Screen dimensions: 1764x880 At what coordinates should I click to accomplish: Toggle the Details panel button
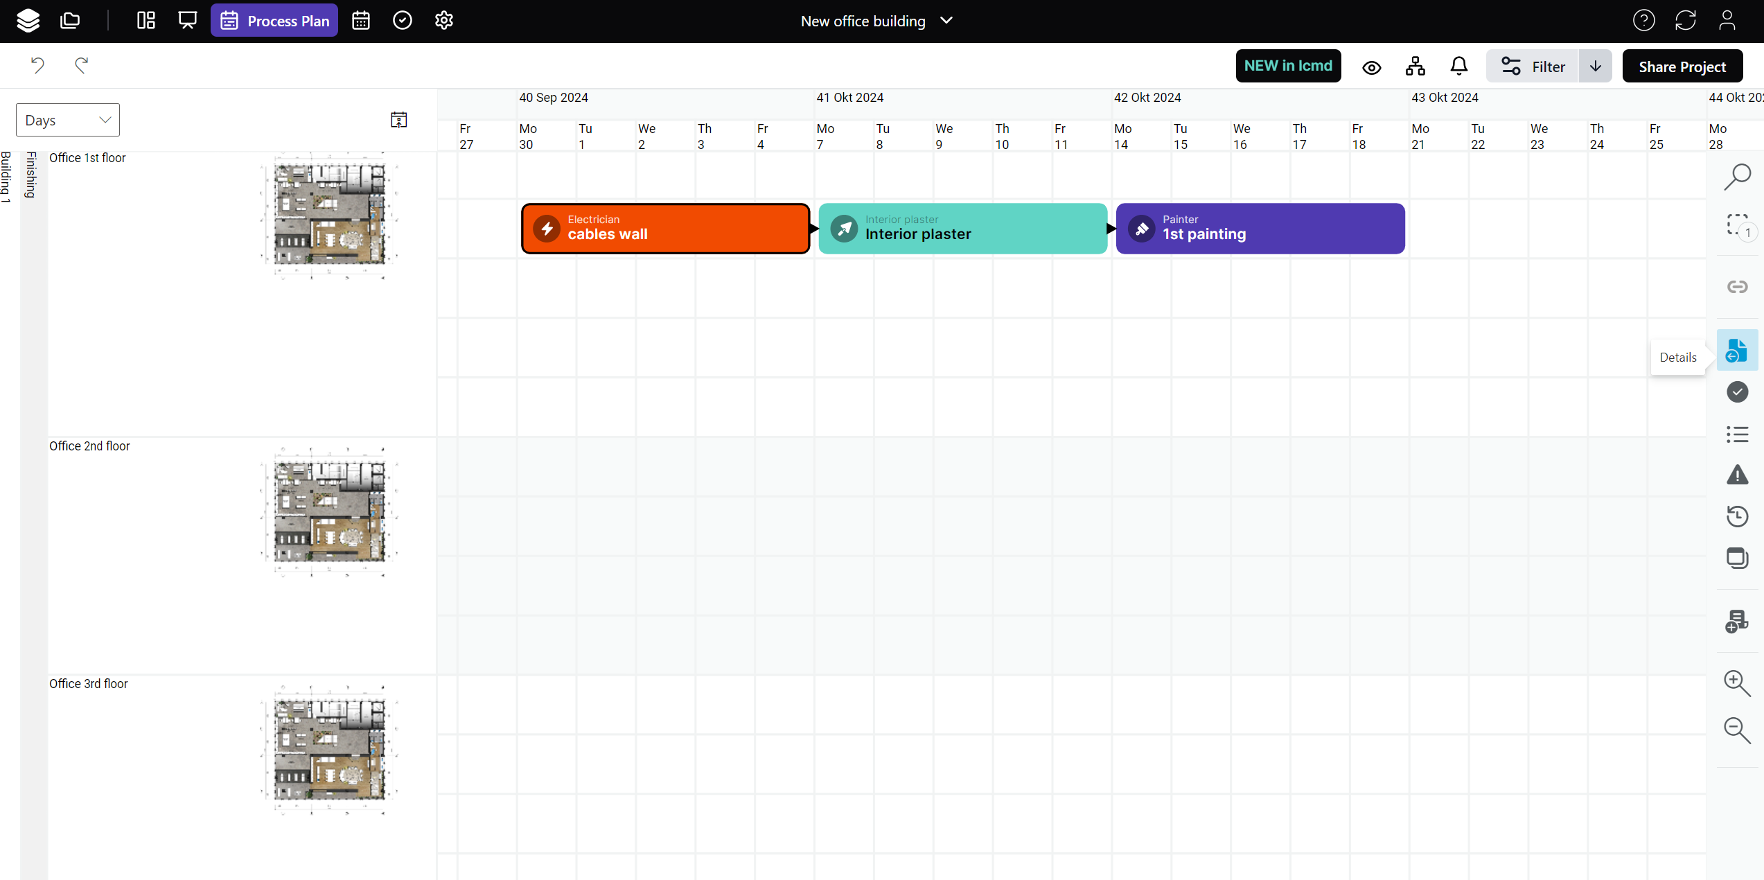click(1737, 351)
